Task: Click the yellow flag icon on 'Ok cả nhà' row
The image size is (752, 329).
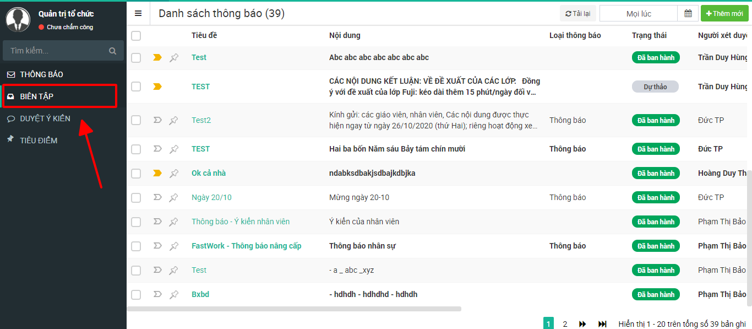Action: coord(157,173)
